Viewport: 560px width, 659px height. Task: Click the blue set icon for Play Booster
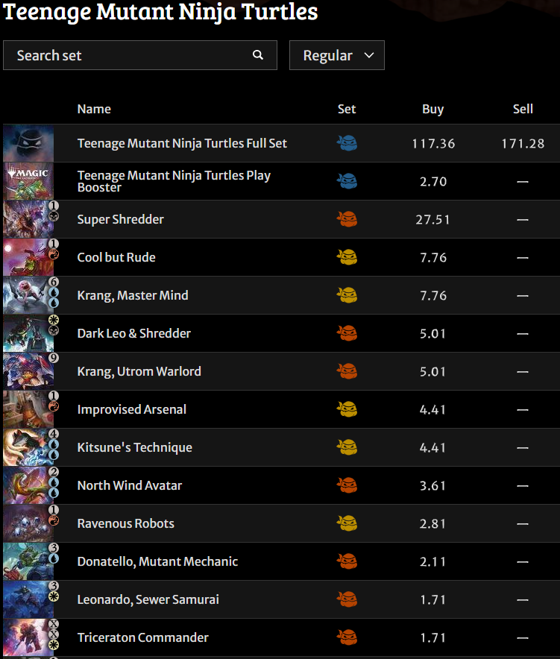(347, 181)
